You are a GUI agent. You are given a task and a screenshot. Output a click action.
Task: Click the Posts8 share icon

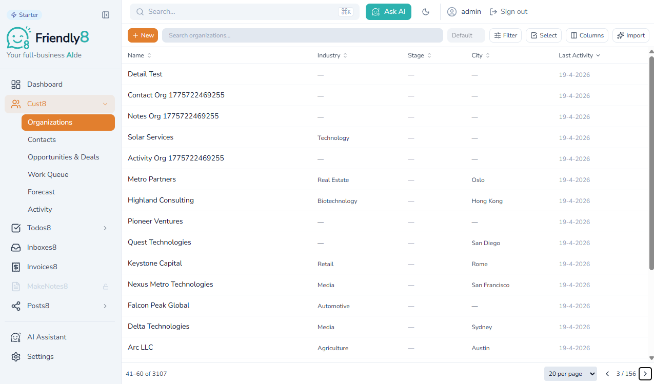16,306
